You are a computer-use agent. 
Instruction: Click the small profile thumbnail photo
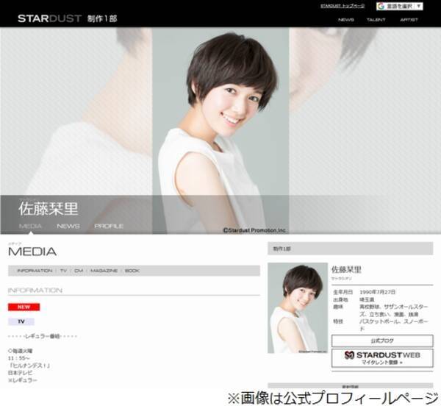[x=298, y=307]
